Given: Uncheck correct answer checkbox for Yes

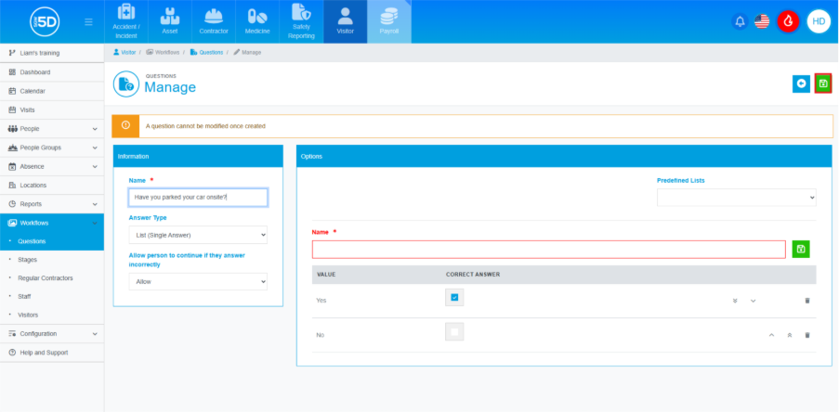Looking at the screenshot, I should pos(454,298).
